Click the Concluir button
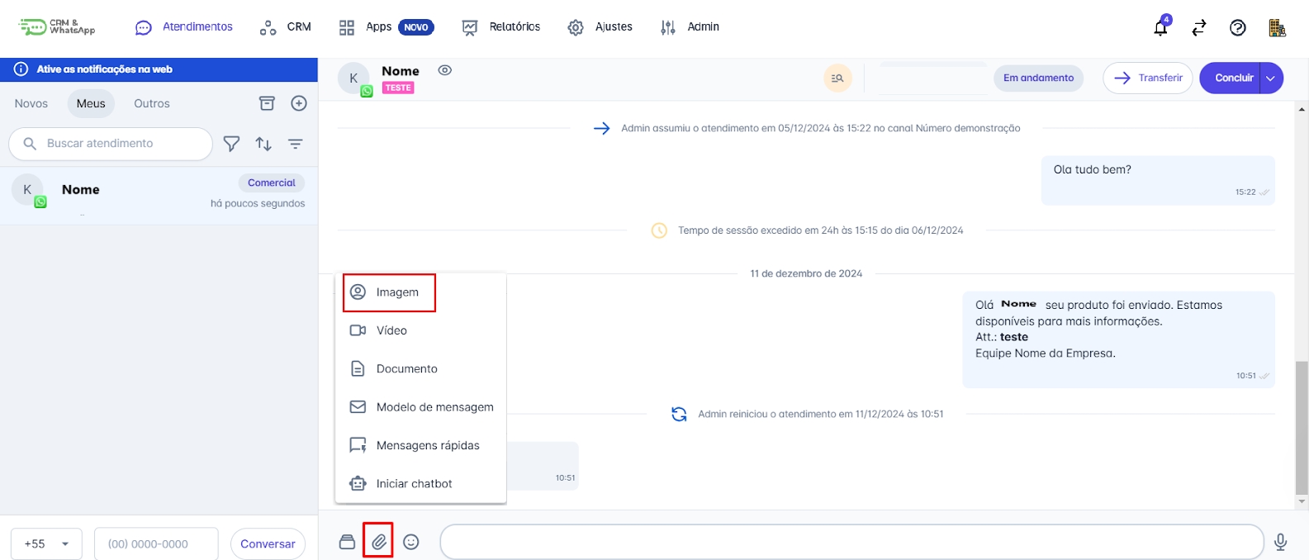Screen dimensions: 1309x560 click(1230, 78)
